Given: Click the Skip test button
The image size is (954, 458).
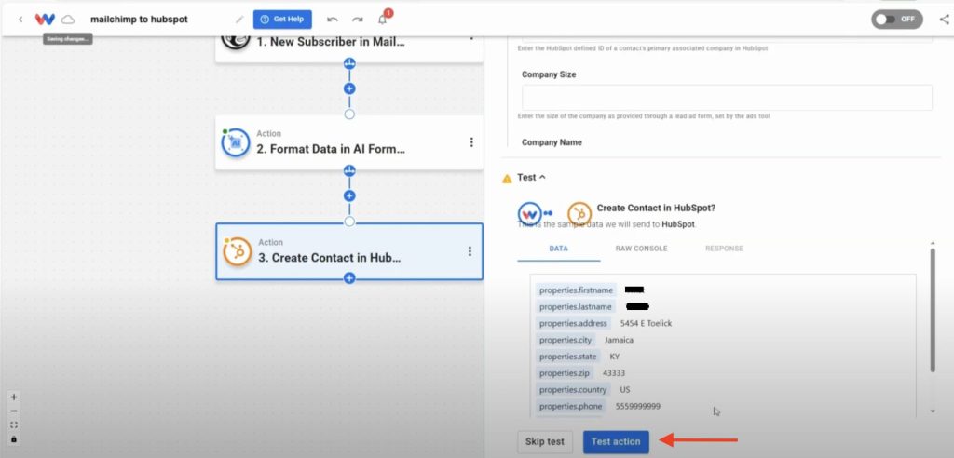Looking at the screenshot, I should [x=545, y=442].
